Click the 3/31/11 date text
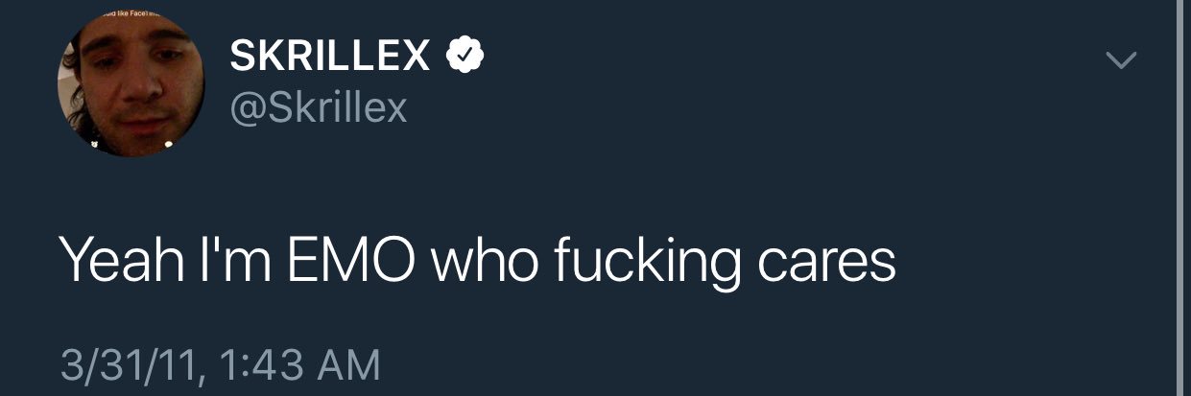 point(129,364)
